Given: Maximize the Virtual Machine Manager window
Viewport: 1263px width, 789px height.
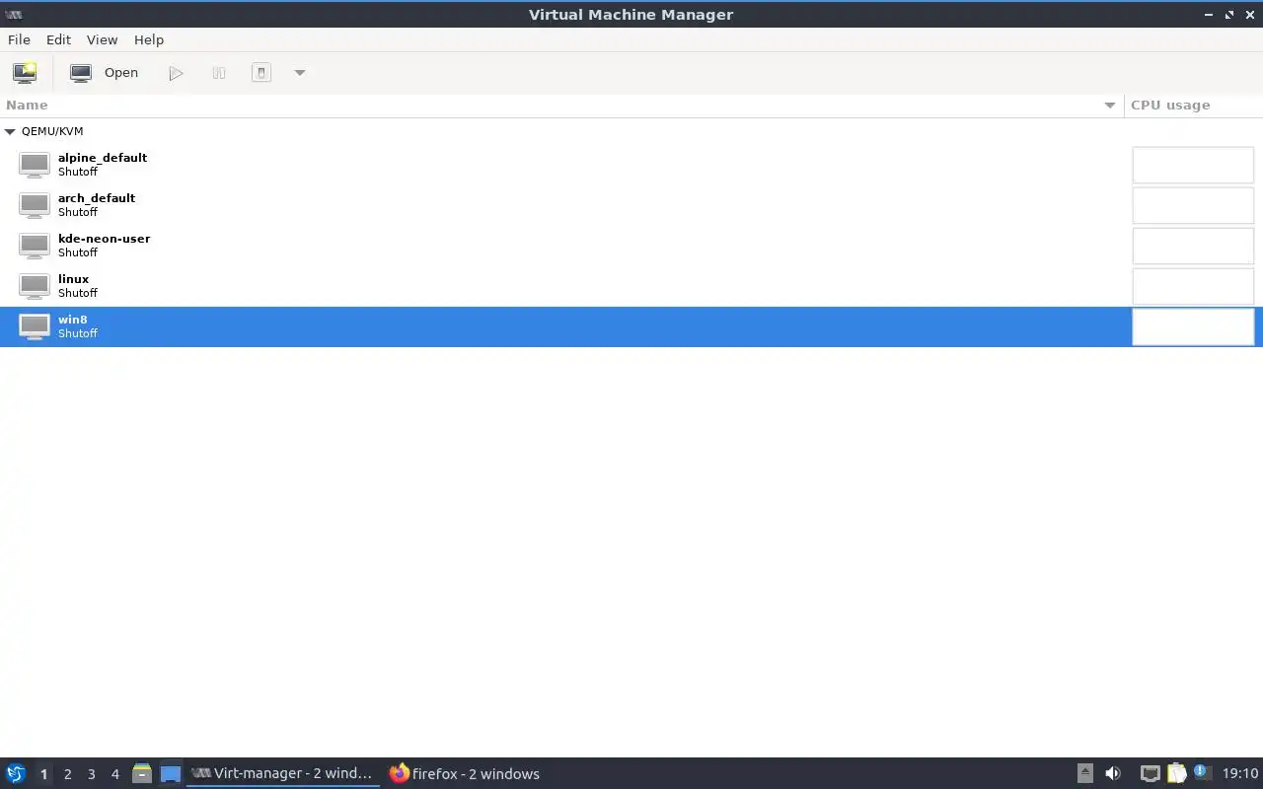Looking at the screenshot, I should click(x=1229, y=15).
